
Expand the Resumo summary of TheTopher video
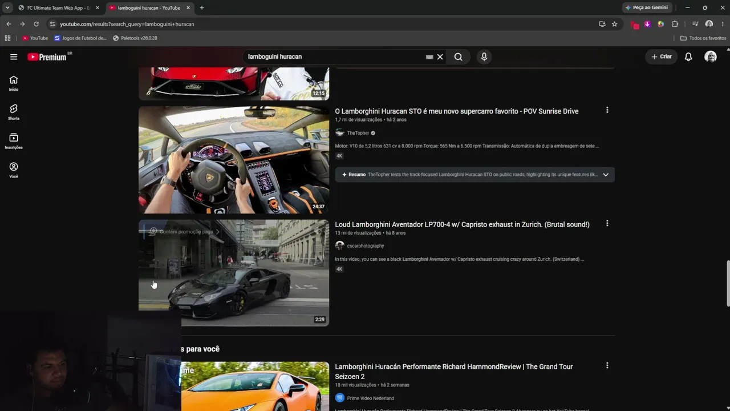point(606,175)
